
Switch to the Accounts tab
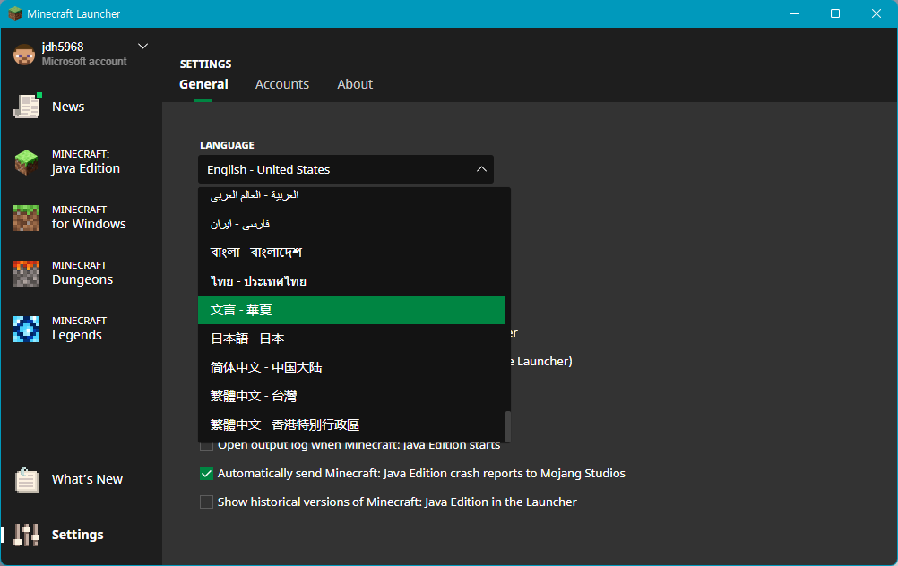[x=282, y=84]
